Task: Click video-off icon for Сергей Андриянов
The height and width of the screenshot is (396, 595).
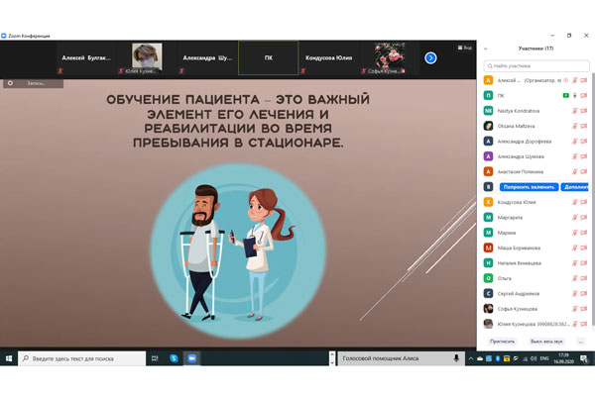Action: tap(584, 293)
